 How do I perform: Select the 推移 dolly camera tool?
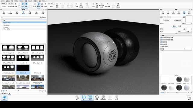46,5
